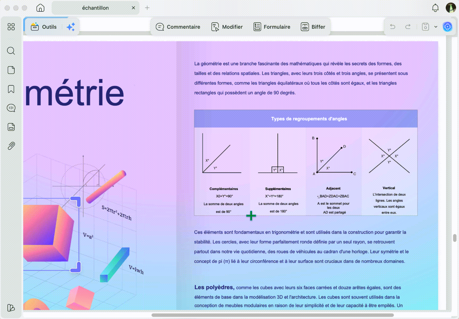Open the bookmarks sidebar icon

tap(11, 89)
